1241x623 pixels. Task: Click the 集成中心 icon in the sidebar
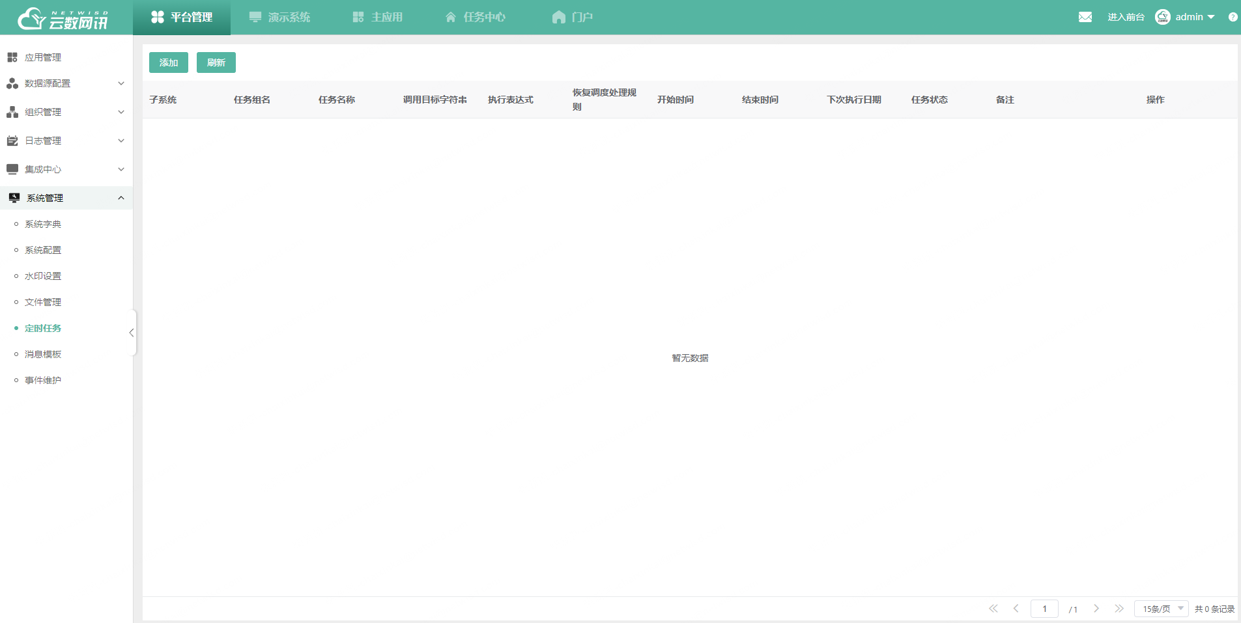pyautogui.click(x=13, y=169)
